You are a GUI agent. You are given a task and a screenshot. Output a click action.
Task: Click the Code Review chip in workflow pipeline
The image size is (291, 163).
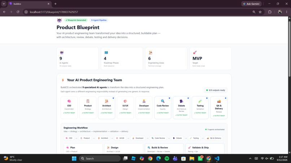pyautogui.click(x=158, y=138)
